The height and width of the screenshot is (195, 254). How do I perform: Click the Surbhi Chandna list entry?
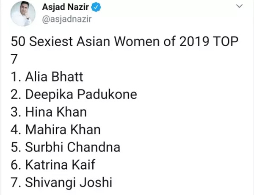pyautogui.click(x=66, y=147)
